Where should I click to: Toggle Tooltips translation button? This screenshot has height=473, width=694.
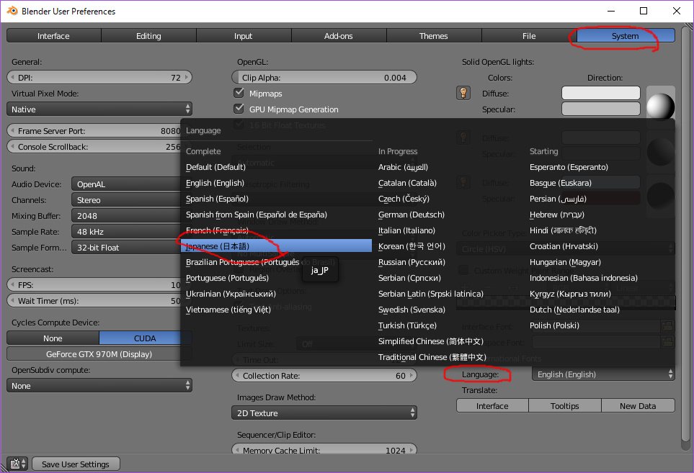[x=565, y=406]
